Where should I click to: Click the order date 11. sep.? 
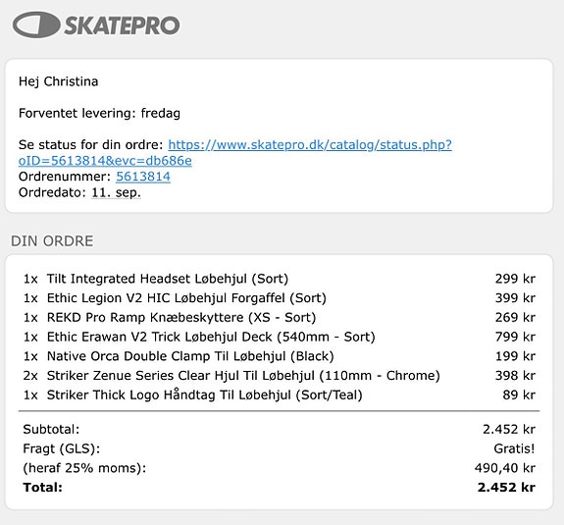(116, 192)
